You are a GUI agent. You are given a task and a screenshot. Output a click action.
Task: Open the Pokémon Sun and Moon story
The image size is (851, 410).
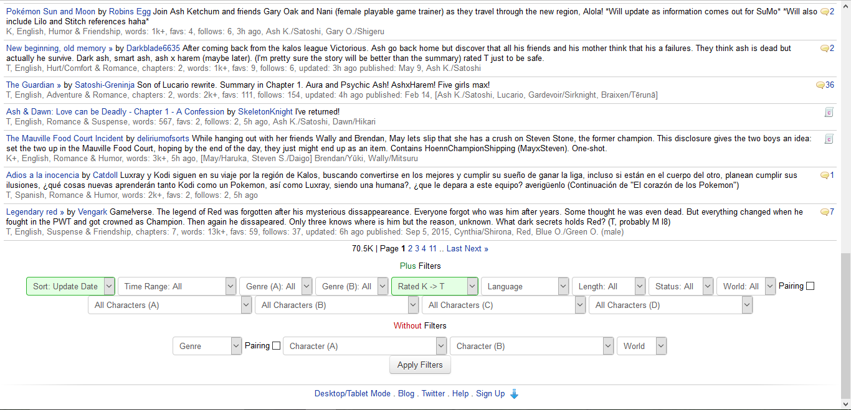click(51, 12)
